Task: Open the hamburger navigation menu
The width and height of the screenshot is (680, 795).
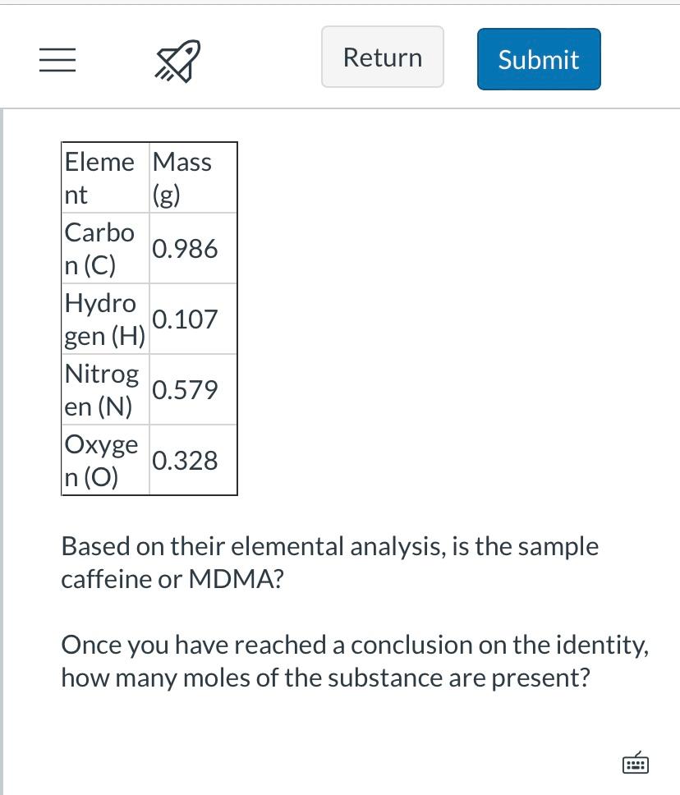Action: click(57, 59)
